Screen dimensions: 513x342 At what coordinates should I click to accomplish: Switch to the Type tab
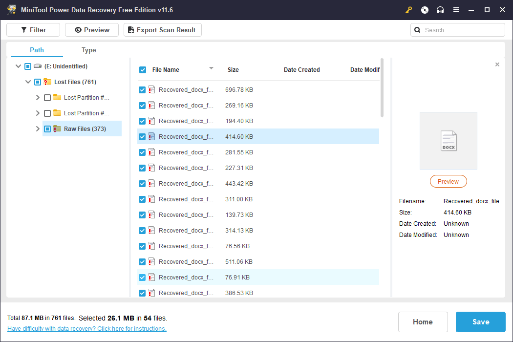(88, 50)
